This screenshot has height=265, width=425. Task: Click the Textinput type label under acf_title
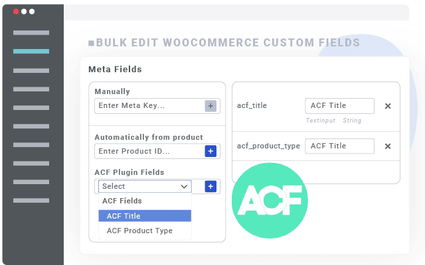click(x=320, y=121)
